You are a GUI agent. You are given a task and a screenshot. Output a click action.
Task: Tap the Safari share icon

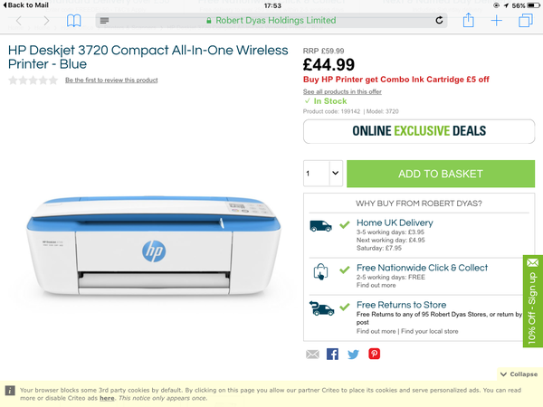point(468,20)
